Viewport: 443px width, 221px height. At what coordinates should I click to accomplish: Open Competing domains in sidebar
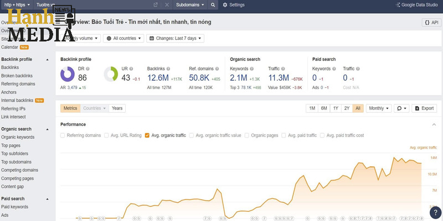[19, 170]
